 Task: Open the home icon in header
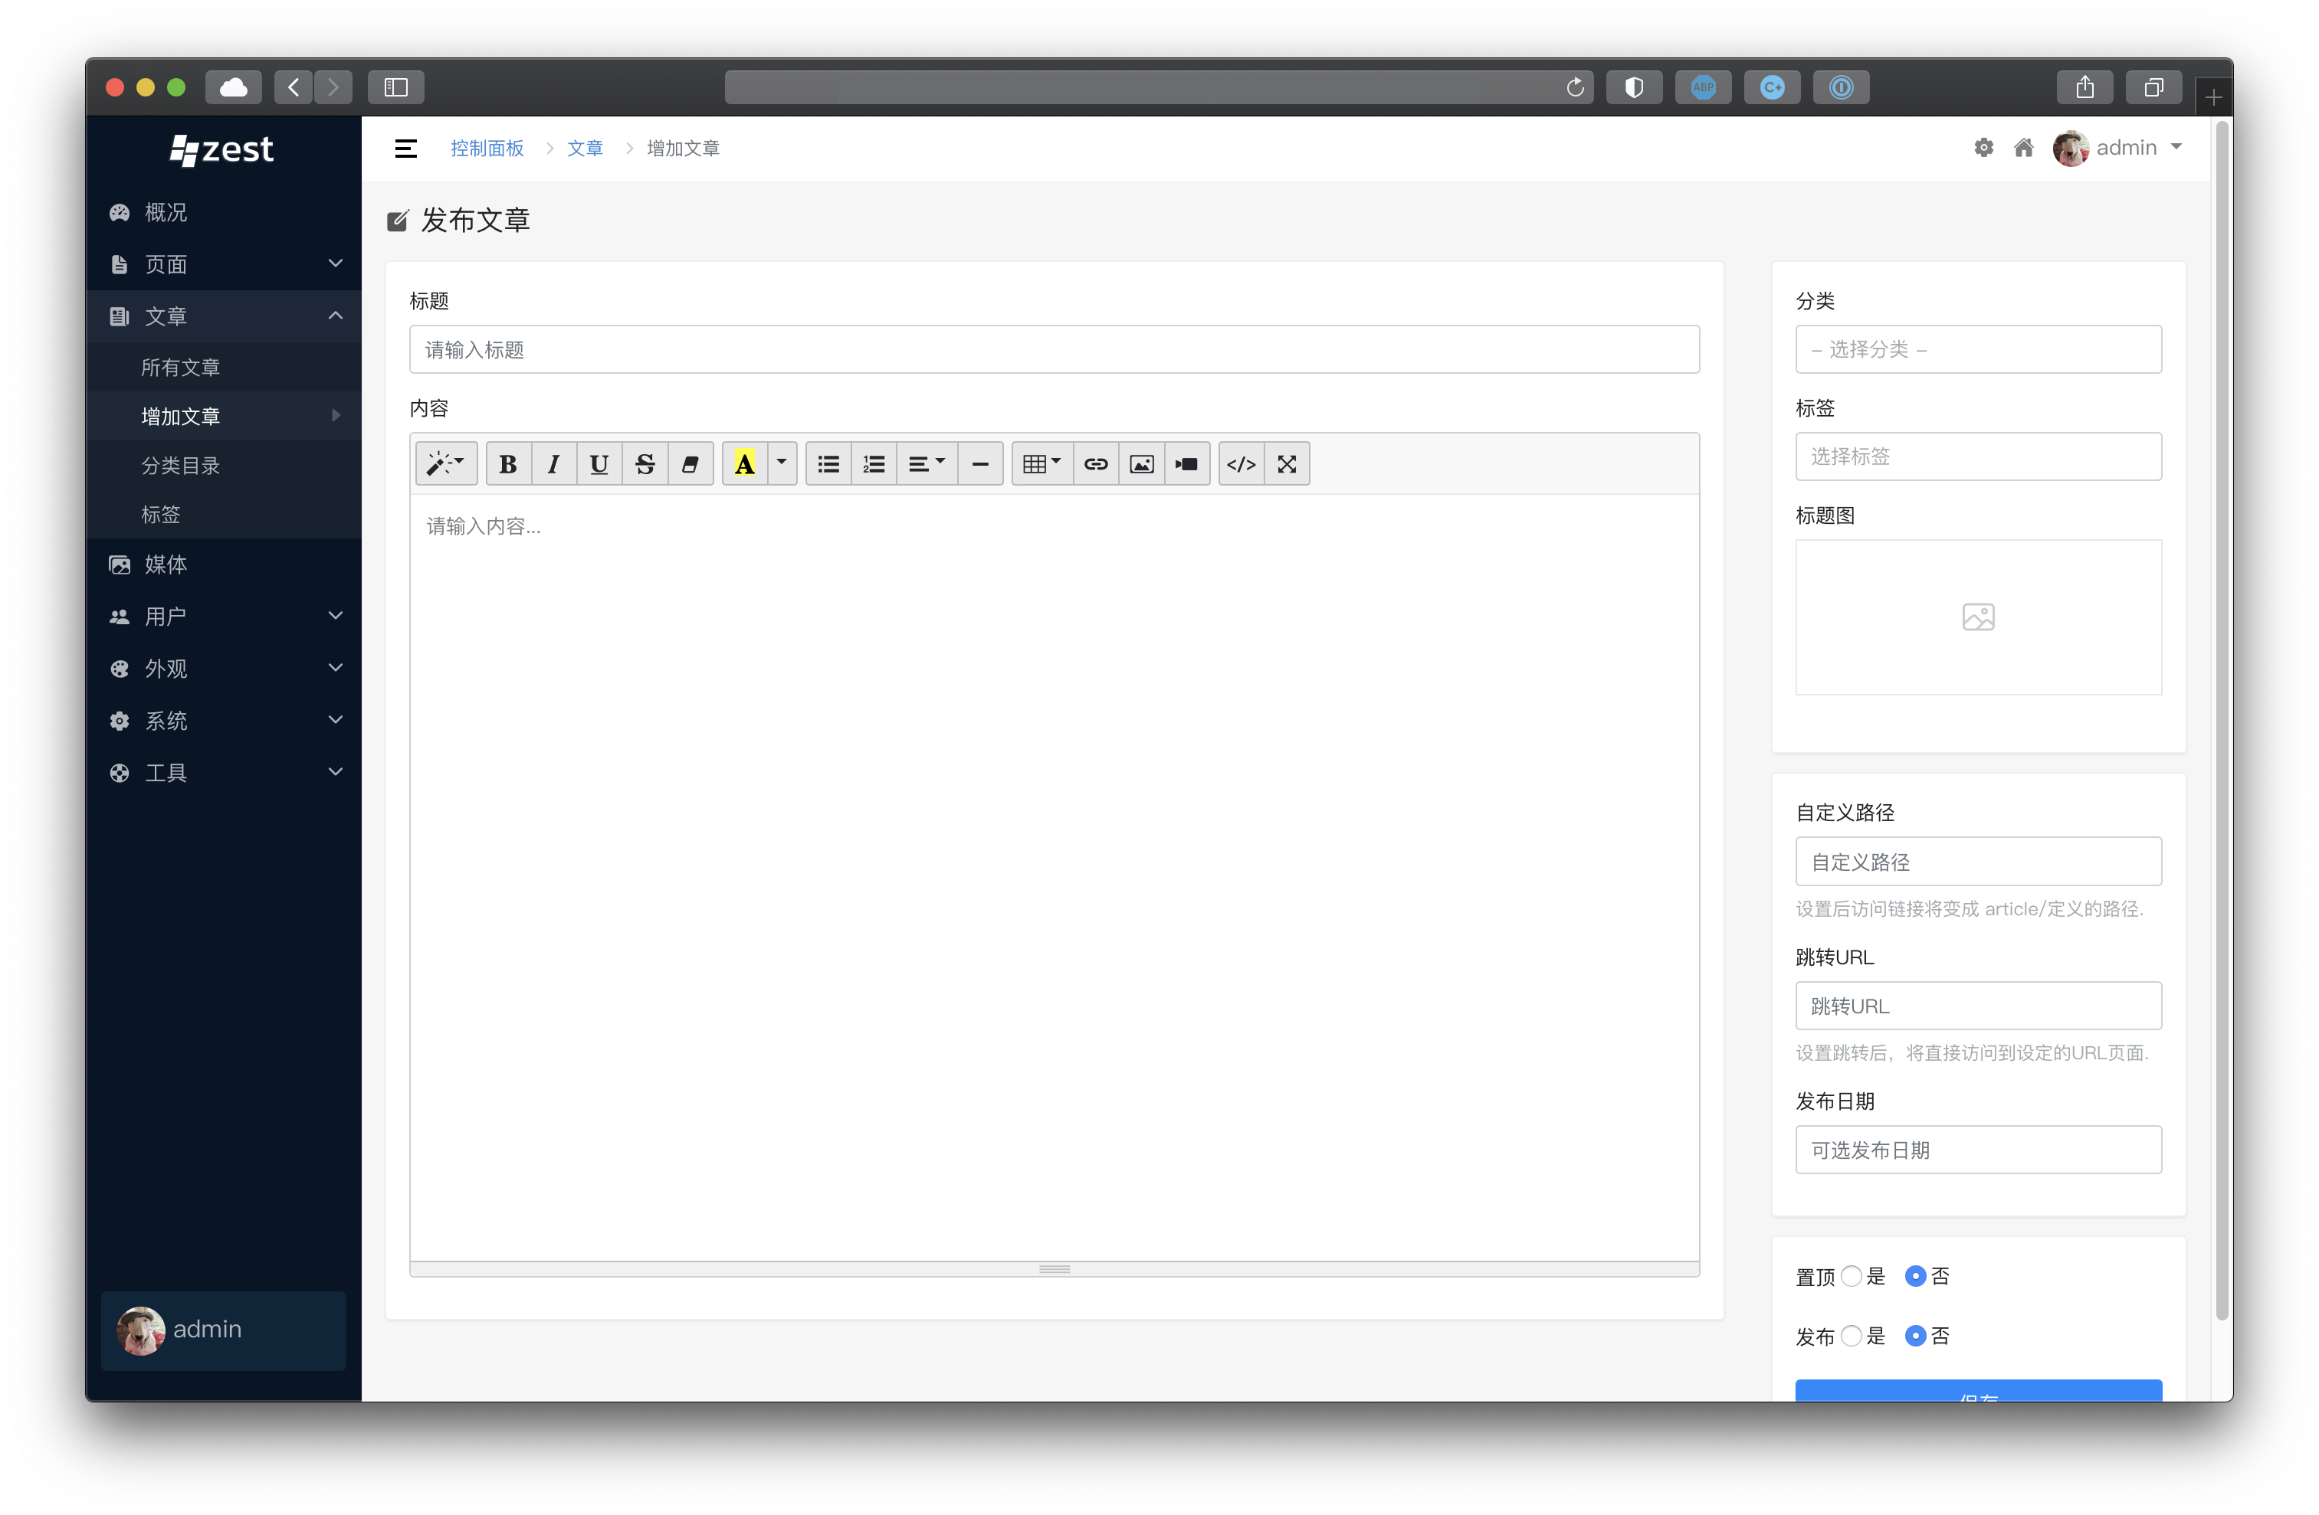point(2024,148)
